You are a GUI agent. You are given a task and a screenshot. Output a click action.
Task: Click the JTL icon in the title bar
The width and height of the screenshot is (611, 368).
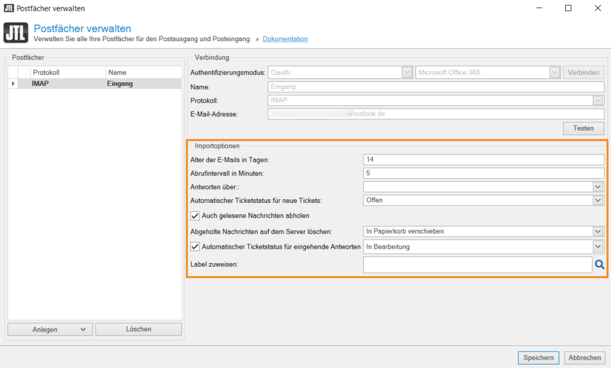(x=7, y=8)
